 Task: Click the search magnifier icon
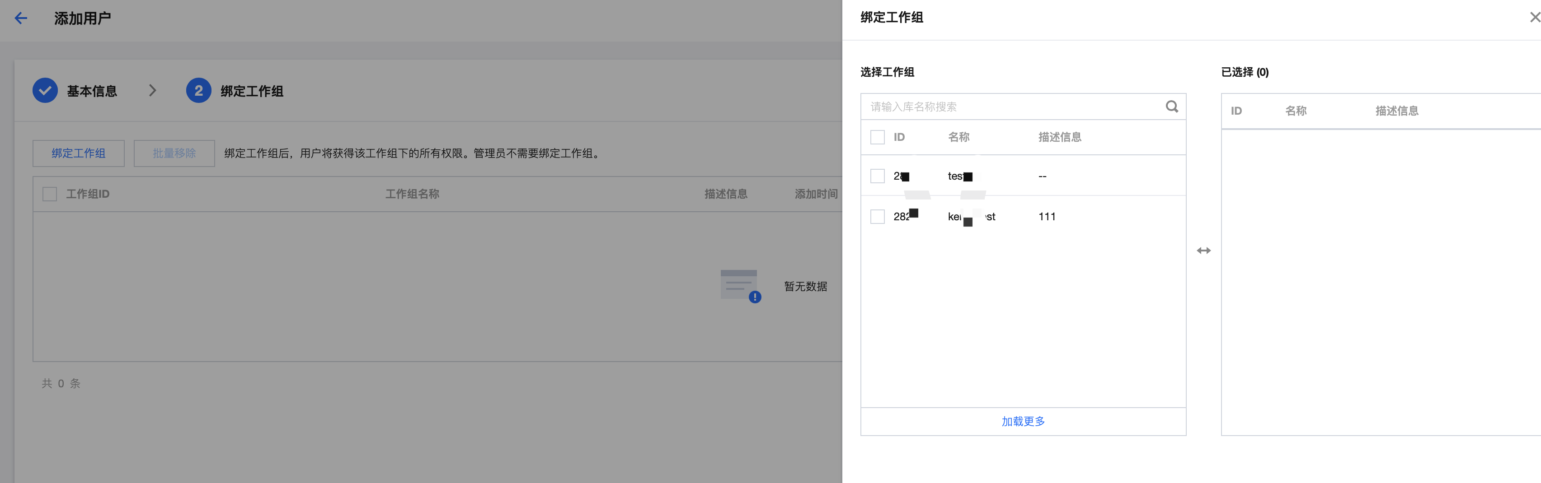(1171, 107)
